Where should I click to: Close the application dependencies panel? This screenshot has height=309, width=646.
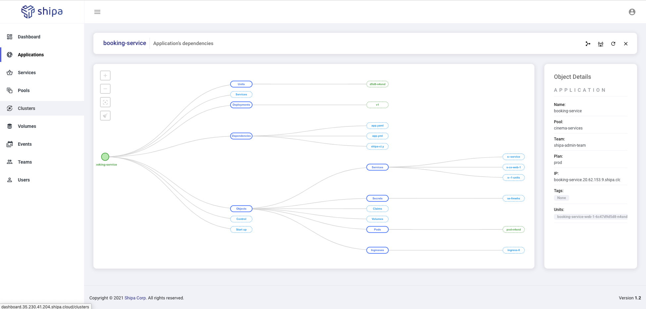(625, 44)
